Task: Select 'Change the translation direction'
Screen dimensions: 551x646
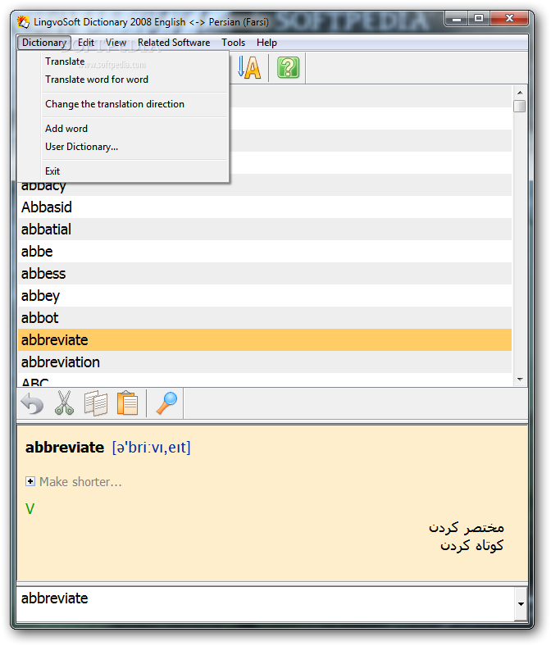Action: pos(135,104)
